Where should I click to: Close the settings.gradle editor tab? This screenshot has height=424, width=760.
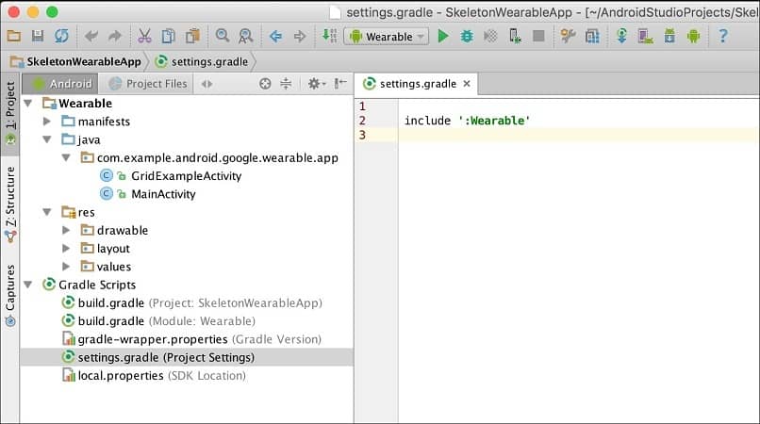pos(466,84)
